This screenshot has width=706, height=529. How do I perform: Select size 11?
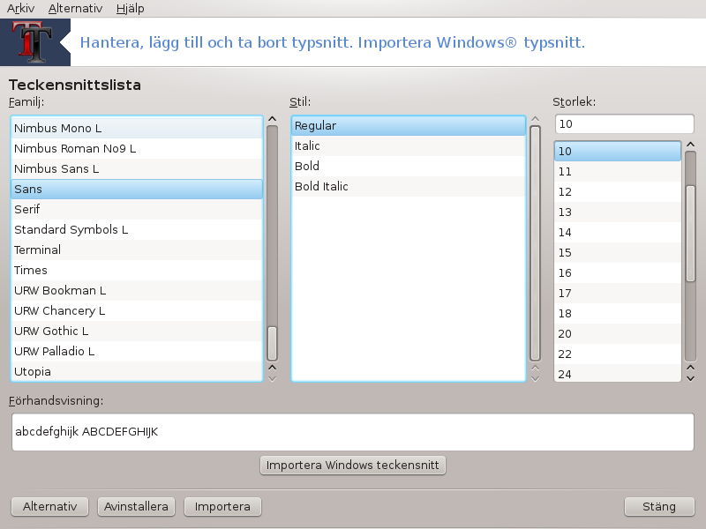[618, 171]
